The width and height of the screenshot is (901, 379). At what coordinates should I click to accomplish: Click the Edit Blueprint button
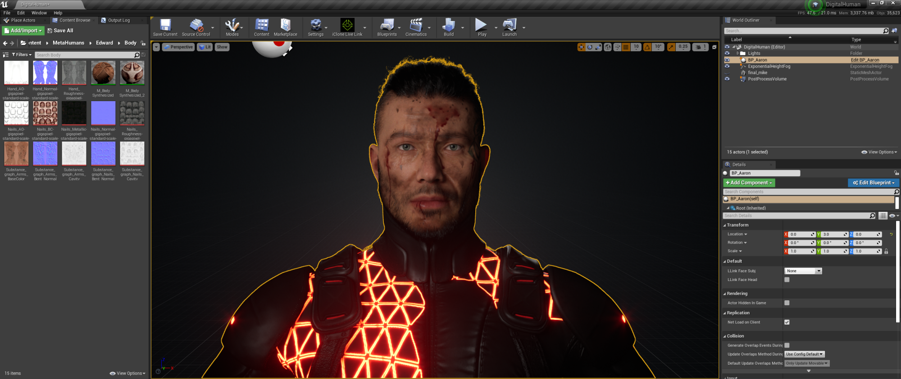click(x=874, y=183)
